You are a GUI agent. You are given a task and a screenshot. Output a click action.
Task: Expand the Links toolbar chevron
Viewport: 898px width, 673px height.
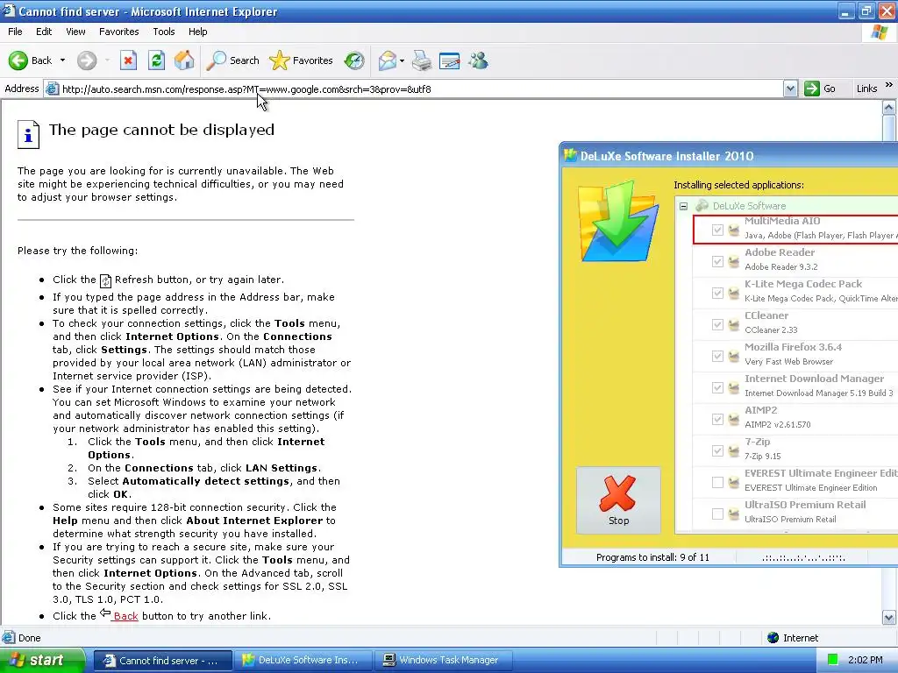[889, 85]
